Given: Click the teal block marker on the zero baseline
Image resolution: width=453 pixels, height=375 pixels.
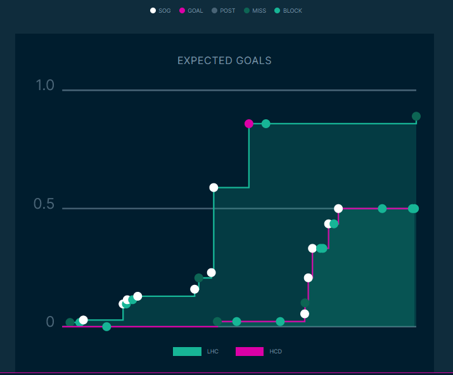Looking at the screenshot, I should pyautogui.click(x=106, y=327).
